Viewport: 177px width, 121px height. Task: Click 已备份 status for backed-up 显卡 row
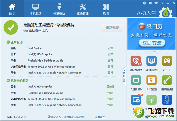pos(110,87)
